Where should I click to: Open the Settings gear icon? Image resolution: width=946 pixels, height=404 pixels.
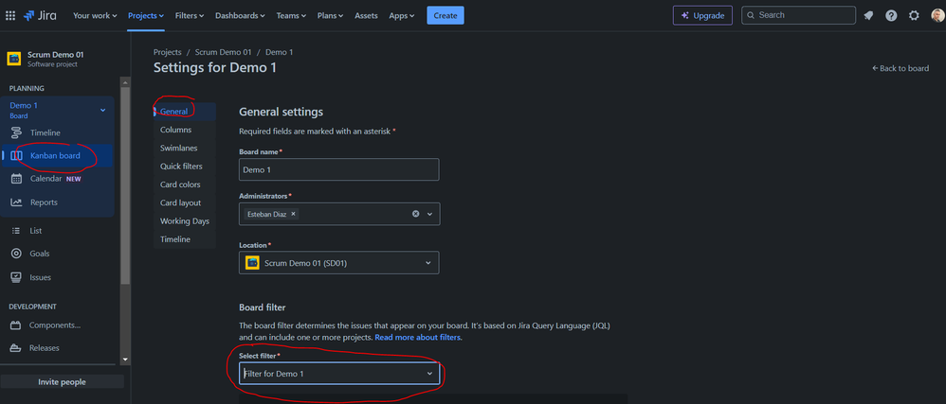(914, 16)
